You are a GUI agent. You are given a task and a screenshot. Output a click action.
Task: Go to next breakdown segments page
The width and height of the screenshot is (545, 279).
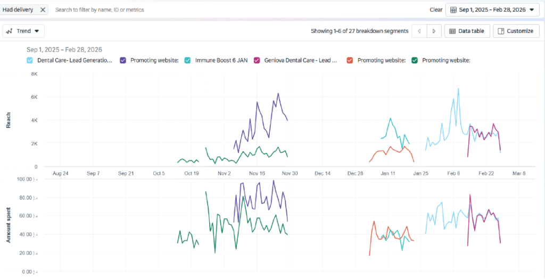tap(434, 31)
